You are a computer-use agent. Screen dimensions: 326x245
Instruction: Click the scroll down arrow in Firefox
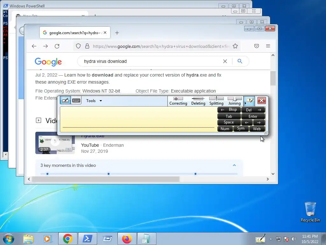point(273,174)
